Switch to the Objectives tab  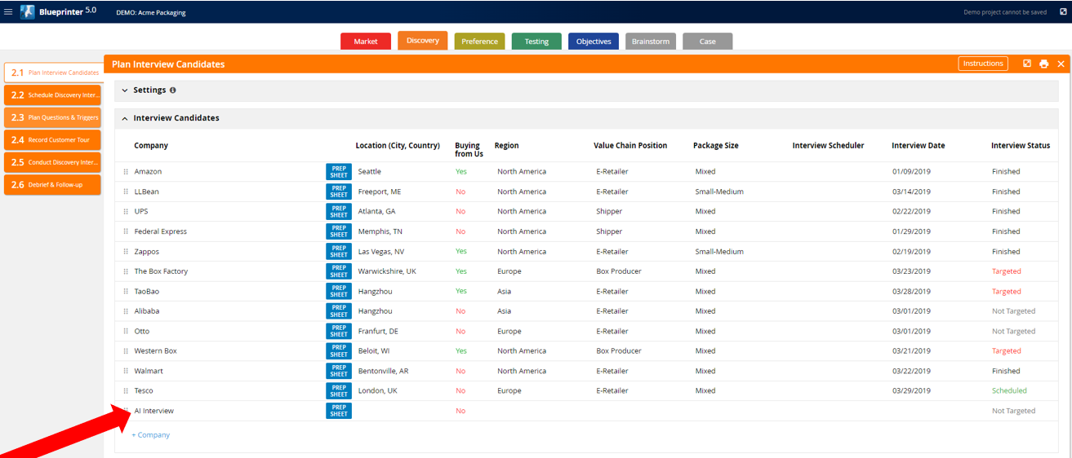[x=594, y=42]
